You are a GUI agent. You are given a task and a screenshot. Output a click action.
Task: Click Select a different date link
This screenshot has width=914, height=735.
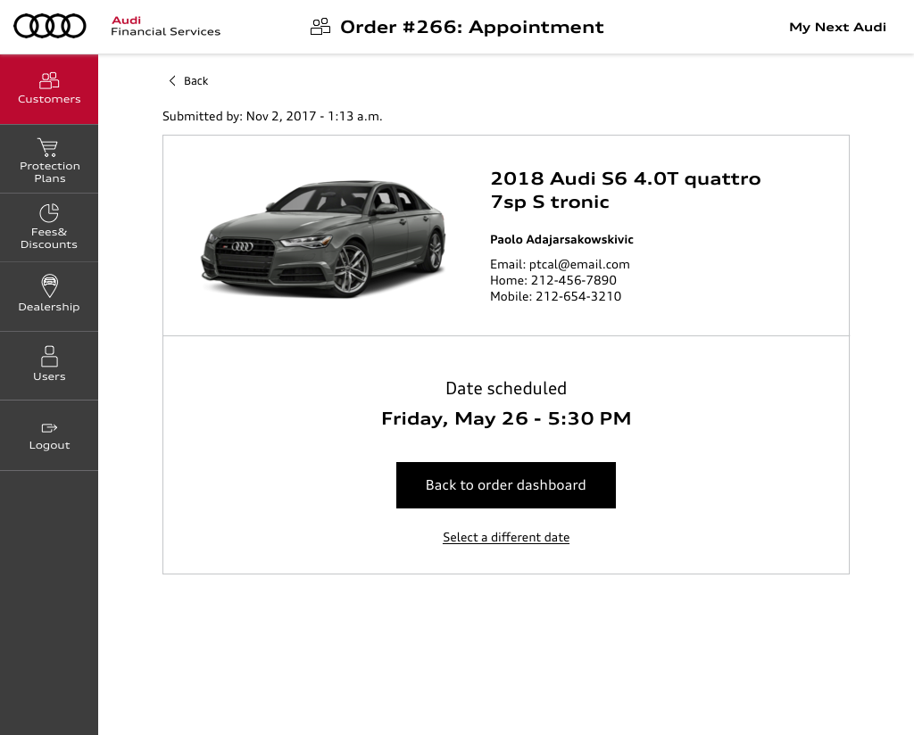[x=506, y=537]
